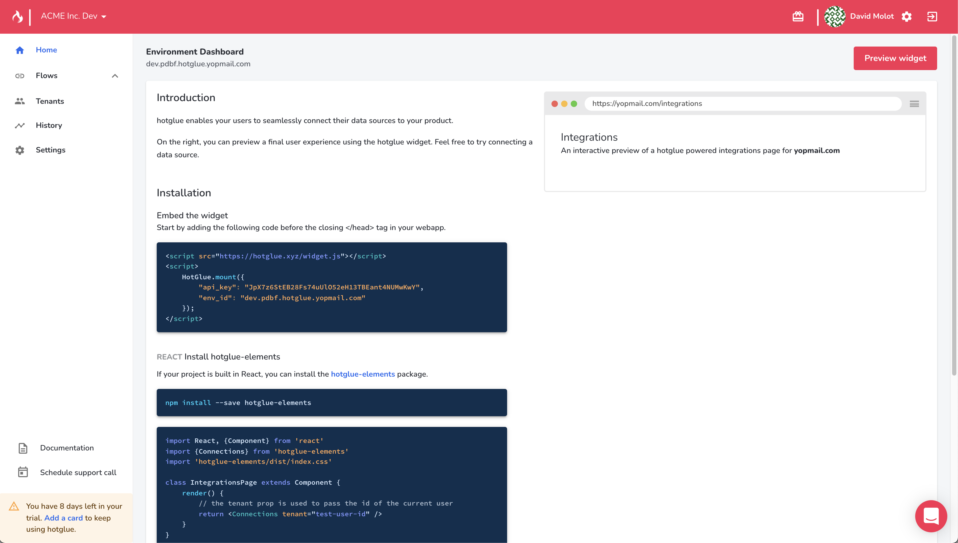The image size is (958, 543).
Task: Open the hotglue-elements package link
Action: click(363, 374)
